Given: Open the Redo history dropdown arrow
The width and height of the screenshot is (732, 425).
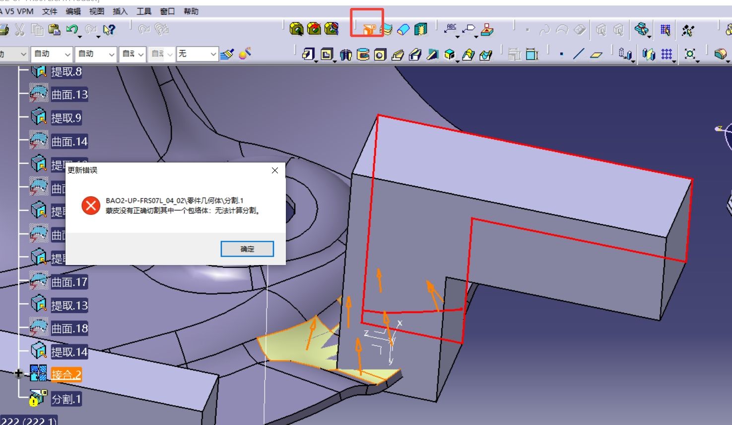Looking at the screenshot, I should (x=98, y=36).
